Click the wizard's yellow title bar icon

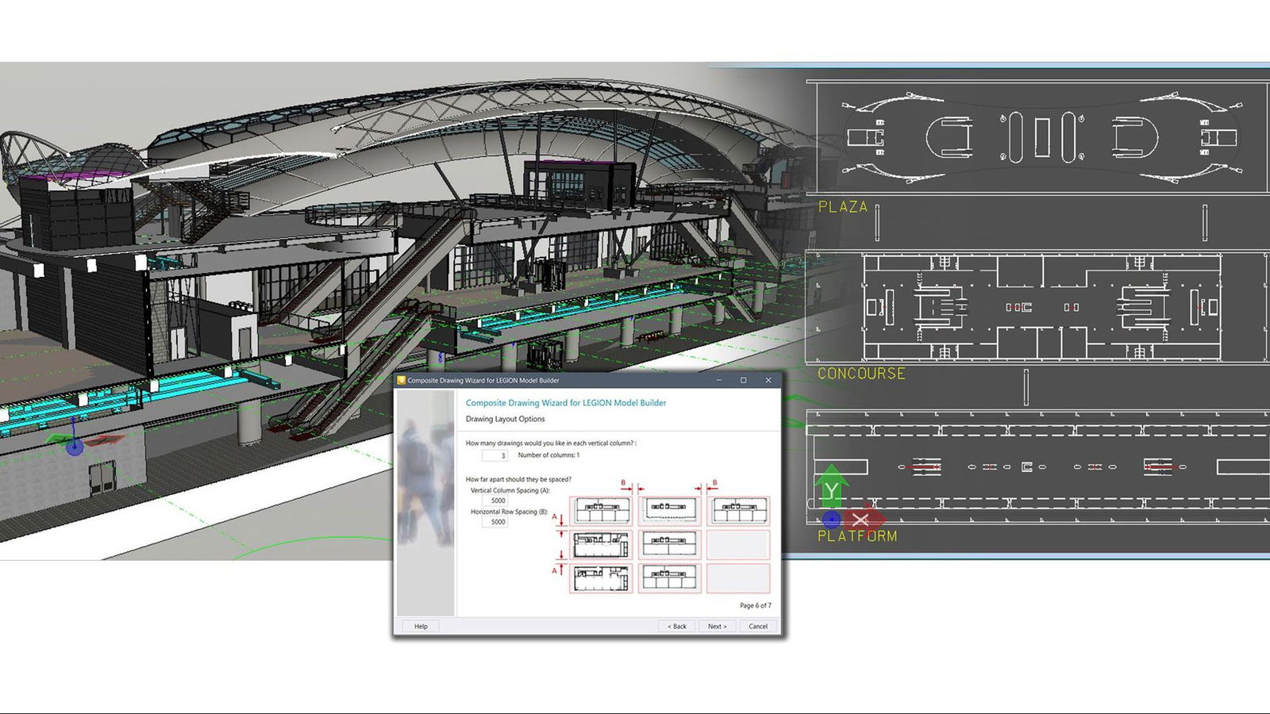pos(402,380)
